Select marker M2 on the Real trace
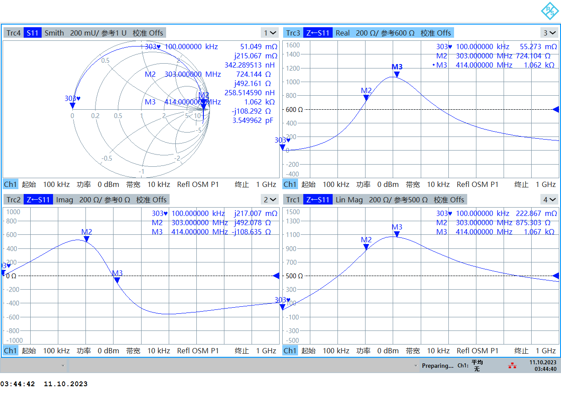 click(366, 97)
